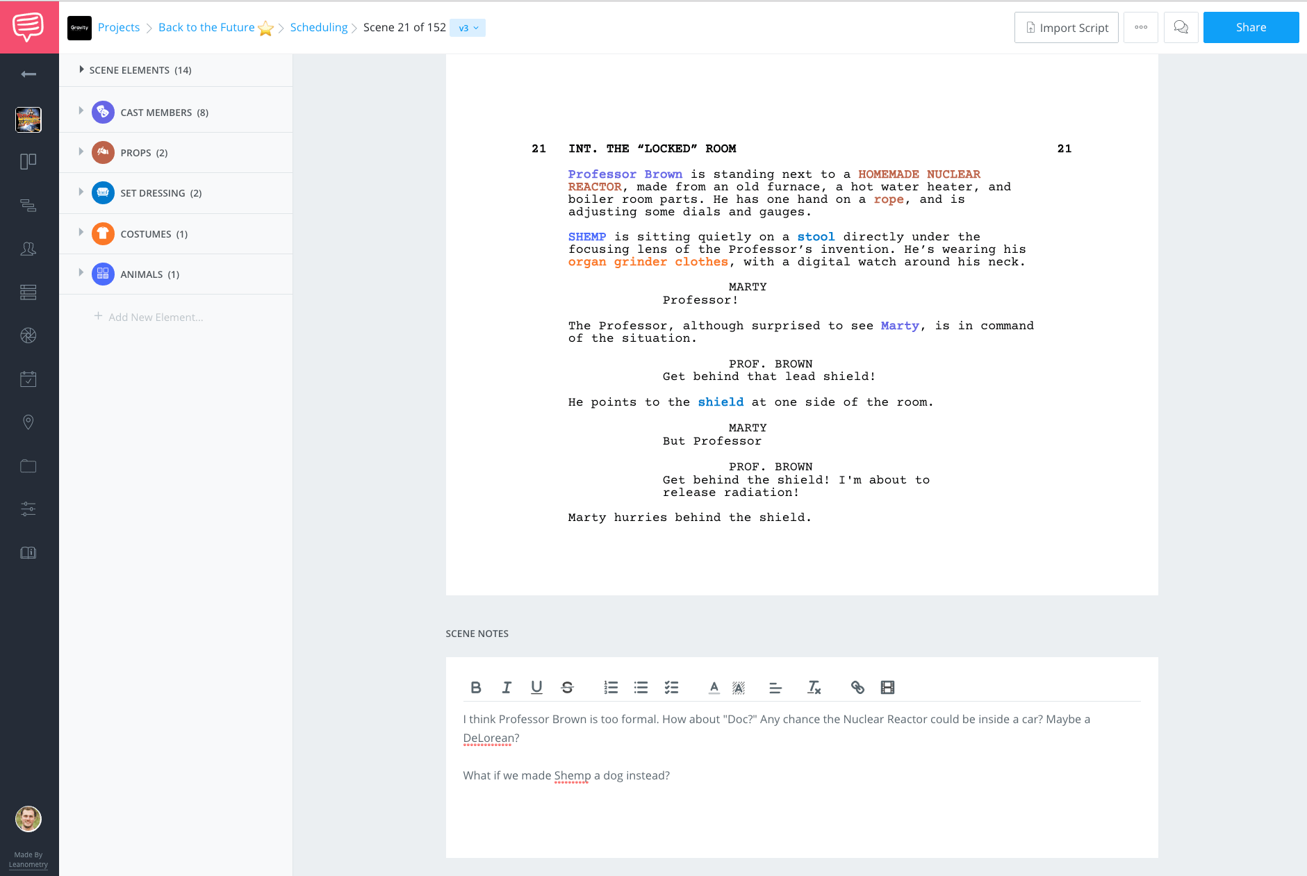The image size is (1307, 876).
Task: Insert a video in scene notes
Action: 887,688
